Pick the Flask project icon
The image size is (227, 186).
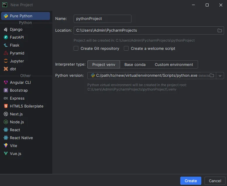coord(6,45)
